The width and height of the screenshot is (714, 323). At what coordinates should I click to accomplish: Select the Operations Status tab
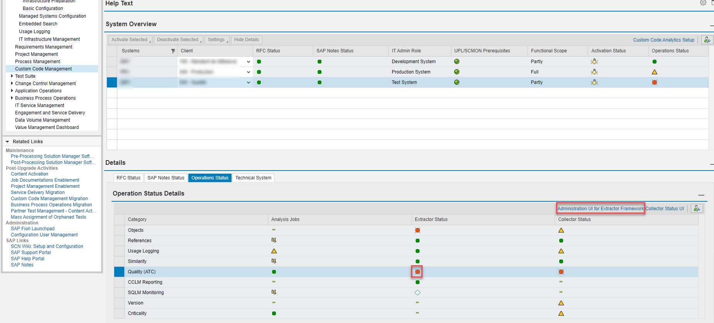coord(210,178)
